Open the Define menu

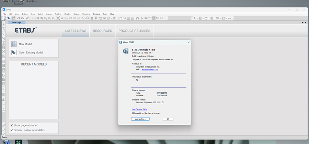[x=25, y=14]
